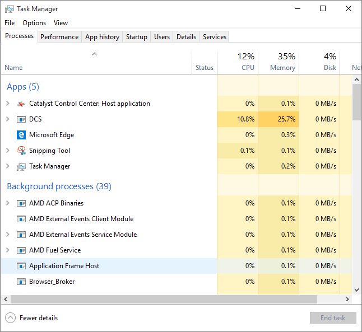362x332 pixels.
Task: Click the DCS process icon
Action: 21,119
